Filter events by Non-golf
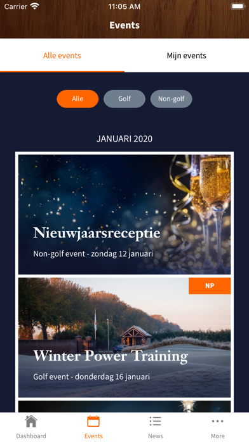Viewport: 249px width, 442px height. point(171,99)
